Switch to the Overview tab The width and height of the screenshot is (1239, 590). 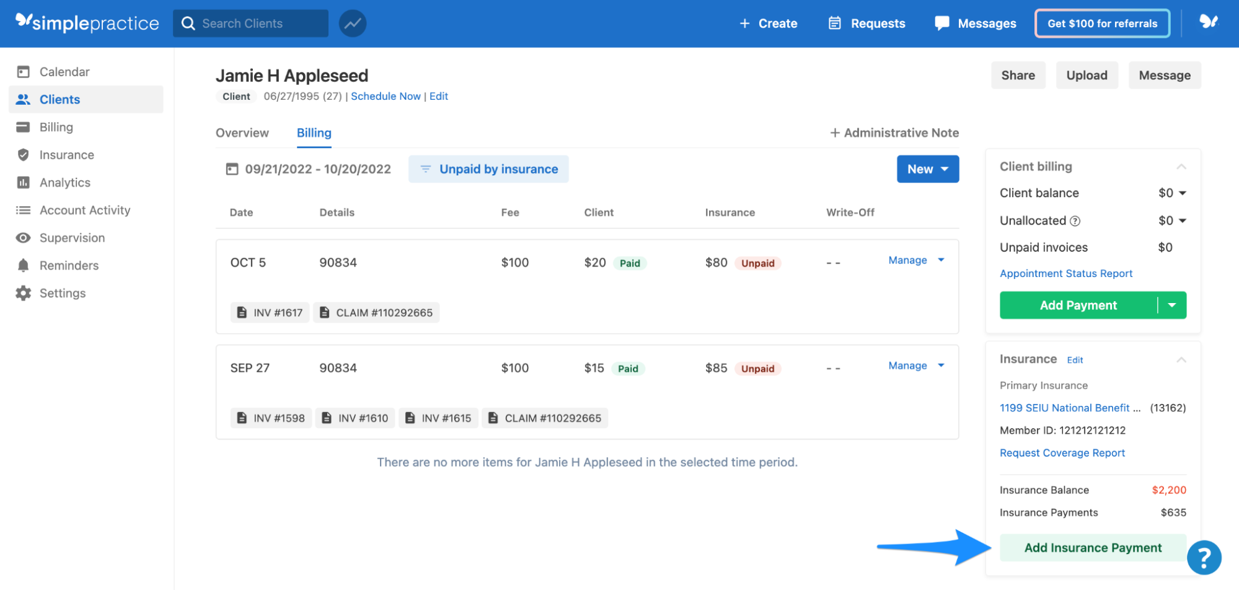pos(242,133)
